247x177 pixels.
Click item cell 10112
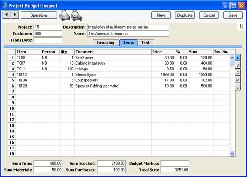[29, 75]
